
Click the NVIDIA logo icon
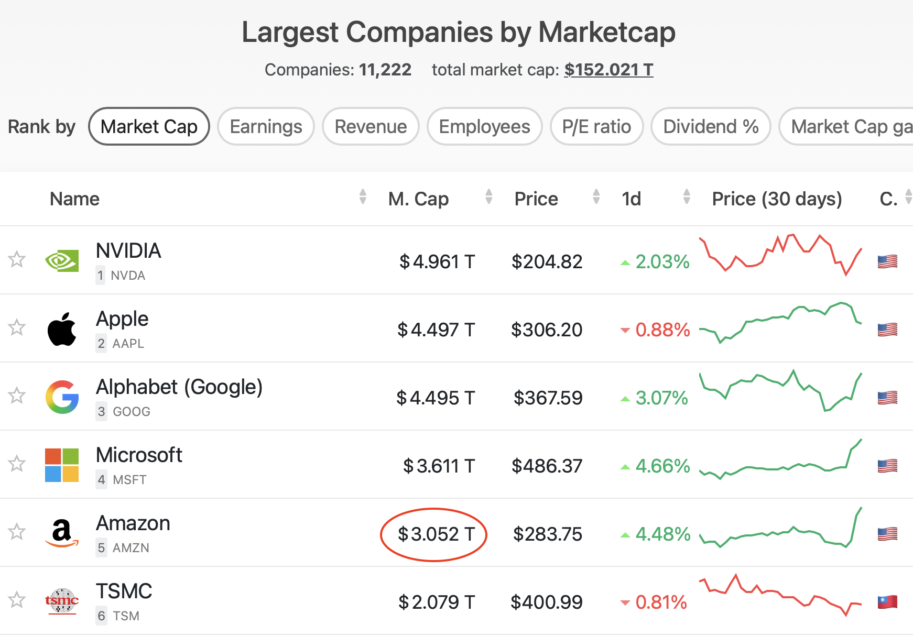point(62,260)
